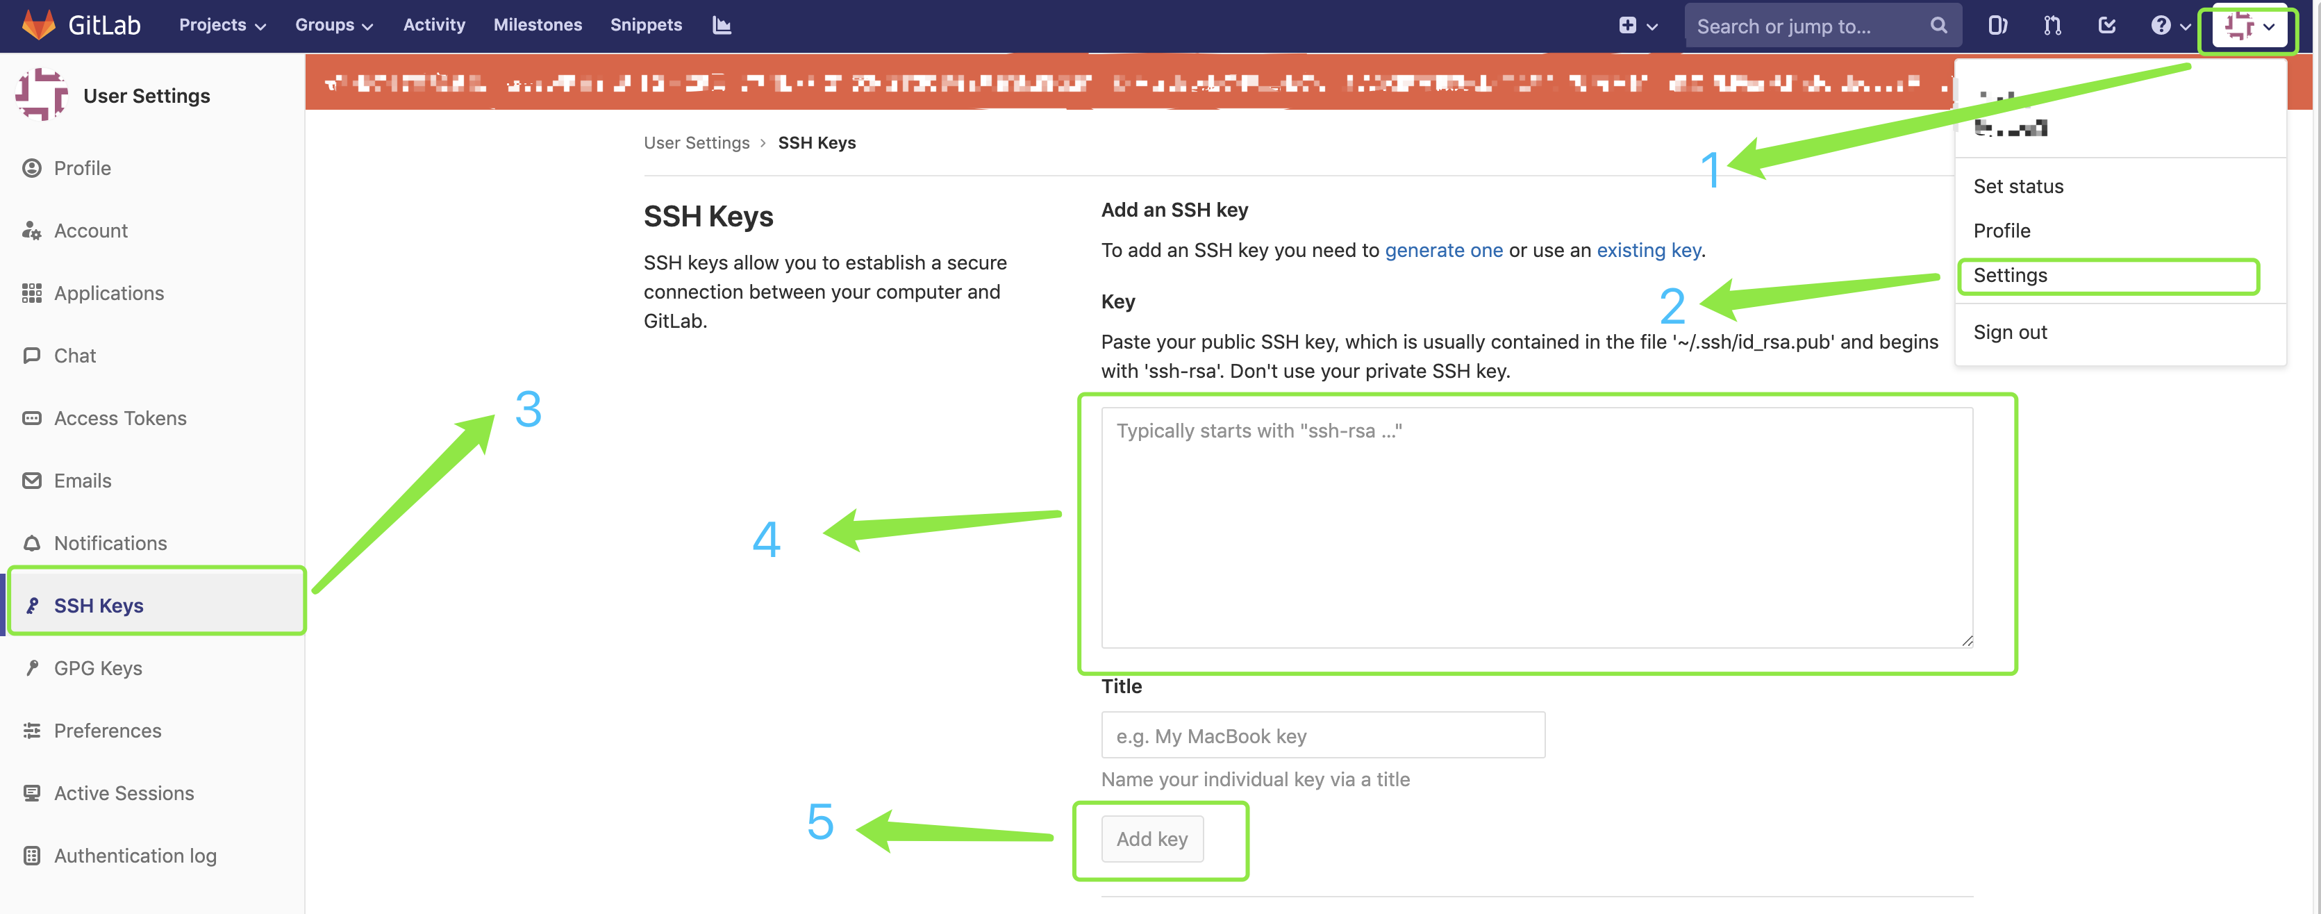The height and width of the screenshot is (914, 2321).
Task: Open GPG Keys in the sidebar
Action: [x=97, y=668]
